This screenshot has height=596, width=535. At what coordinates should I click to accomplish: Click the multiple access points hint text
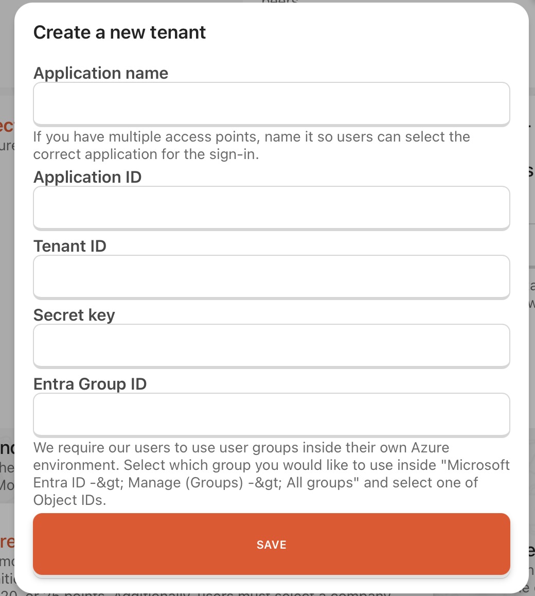pos(252,146)
